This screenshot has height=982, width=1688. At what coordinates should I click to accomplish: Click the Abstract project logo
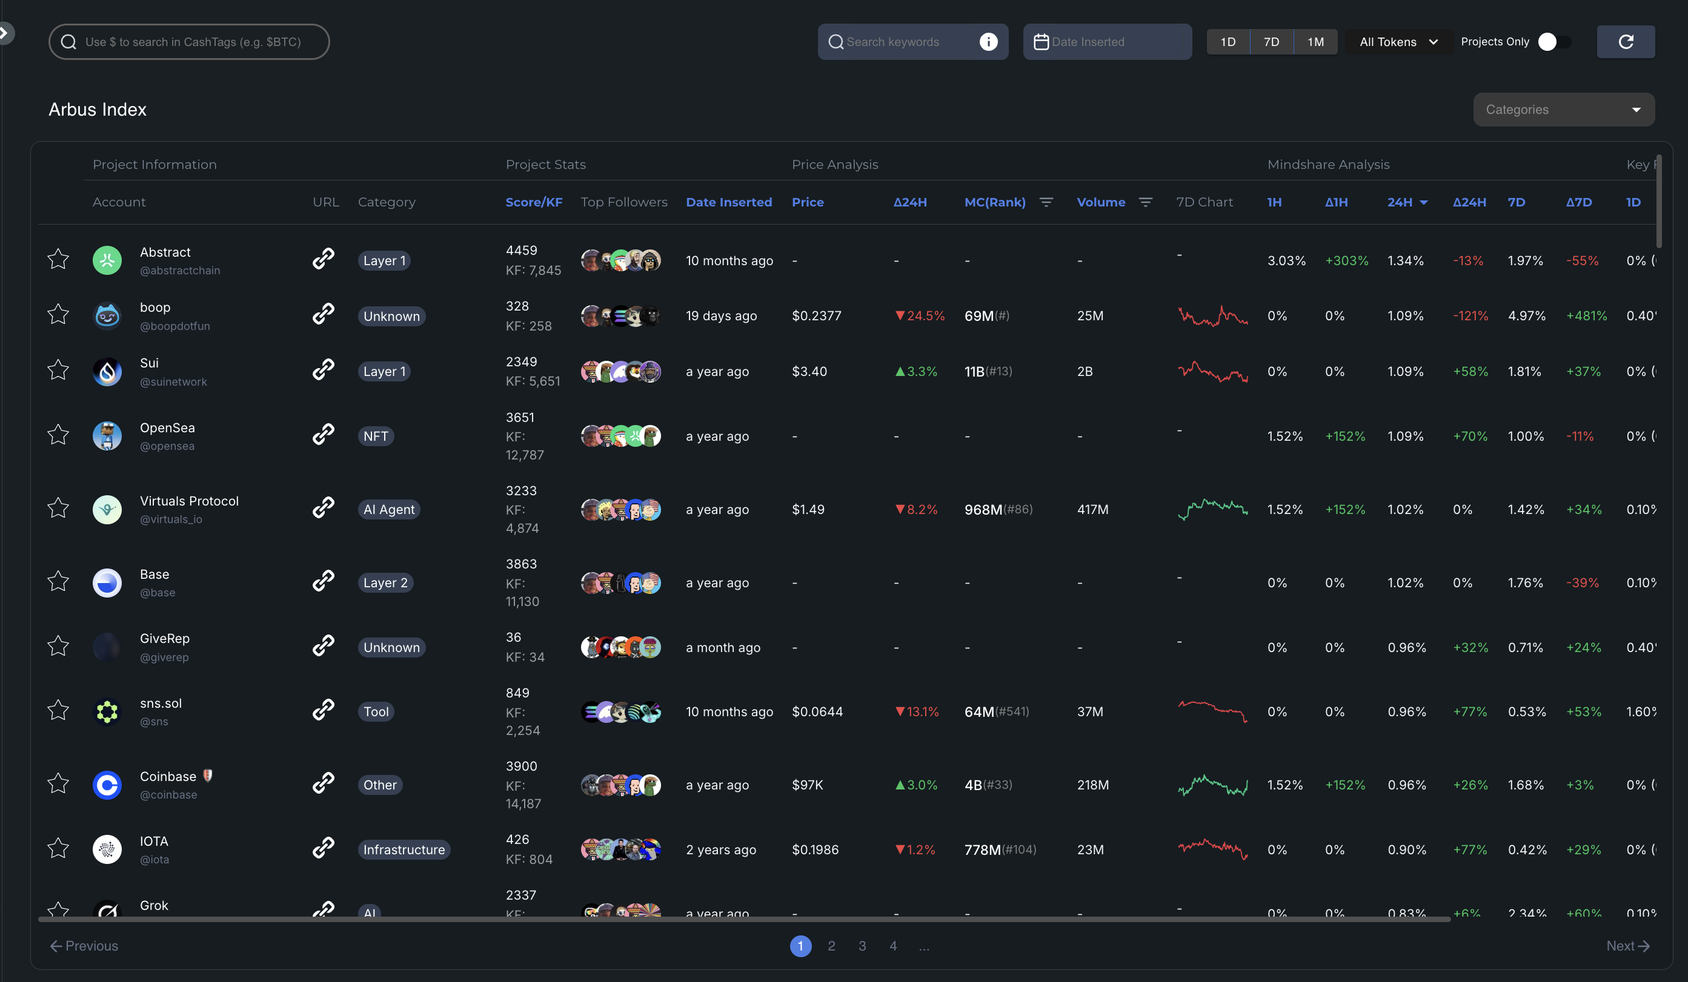click(107, 260)
